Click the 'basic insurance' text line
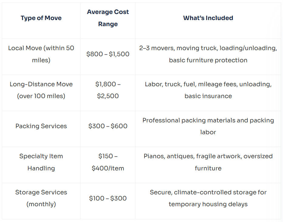This screenshot has height=222, width=283. tap(208, 96)
